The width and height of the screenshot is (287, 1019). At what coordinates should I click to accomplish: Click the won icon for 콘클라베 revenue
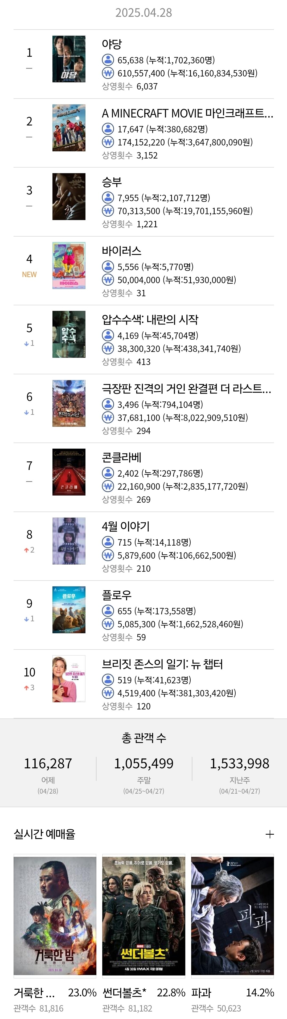(x=108, y=486)
